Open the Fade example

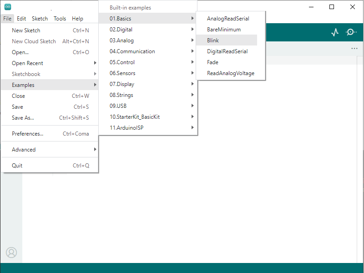click(x=231, y=62)
